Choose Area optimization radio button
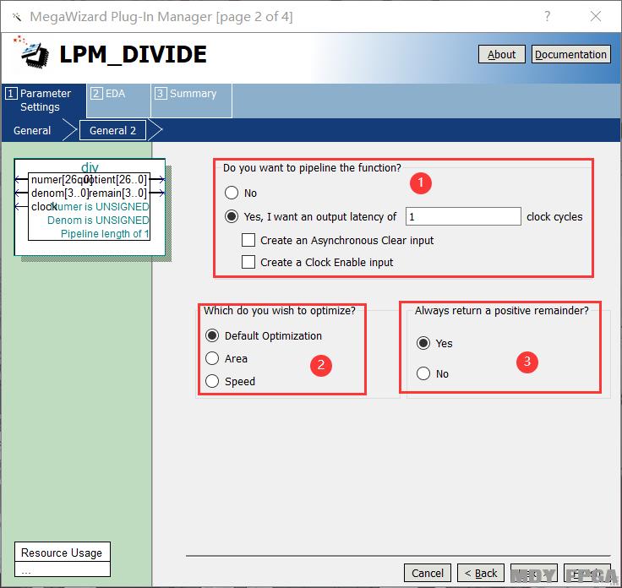The height and width of the screenshot is (588, 622). tap(212, 358)
